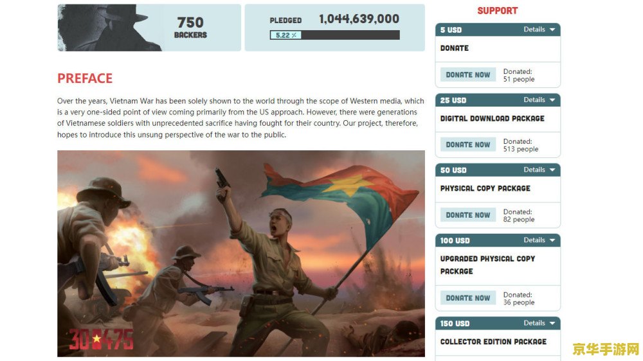643x361 pixels.
Task: Donate now for Digital Download Package
Action: click(468, 145)
